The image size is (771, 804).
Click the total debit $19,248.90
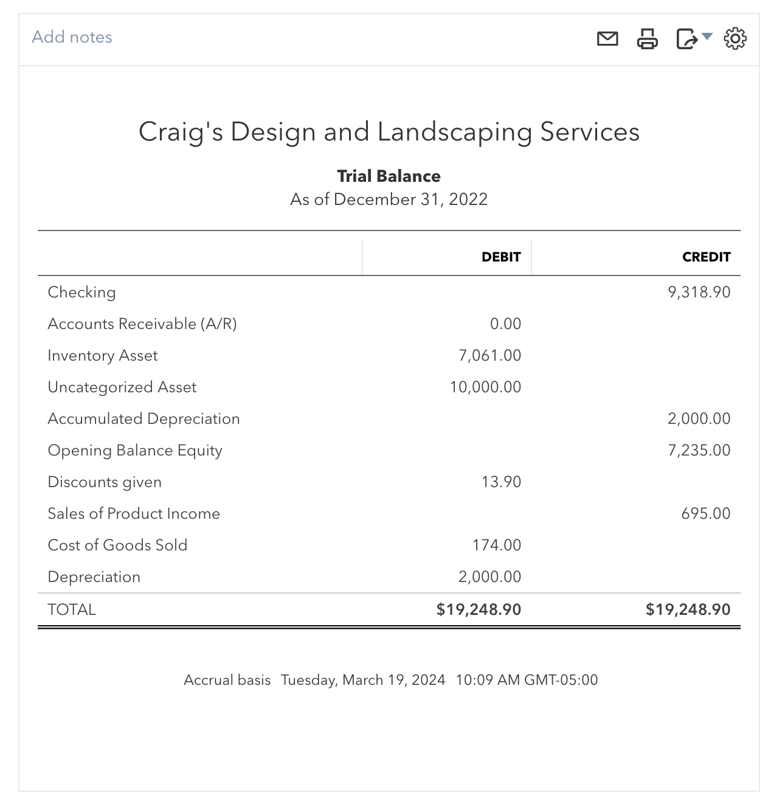coord(479,610)
